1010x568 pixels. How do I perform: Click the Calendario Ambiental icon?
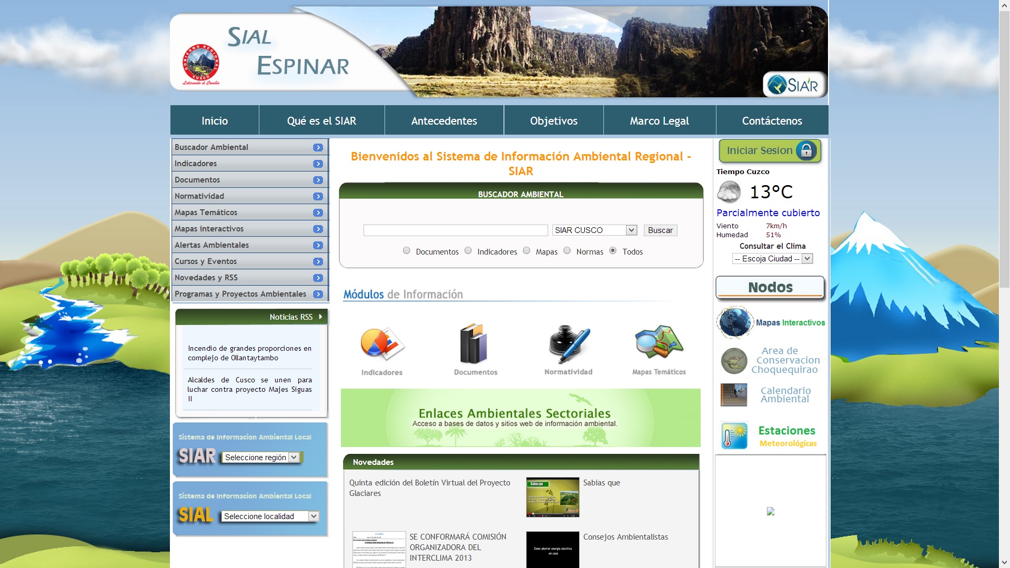tap(734, 395)
